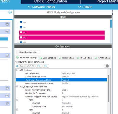This screenshot has width=118, height=114.
Task: Select the Discontinuous Conversion Mode row
Action: 61,83
